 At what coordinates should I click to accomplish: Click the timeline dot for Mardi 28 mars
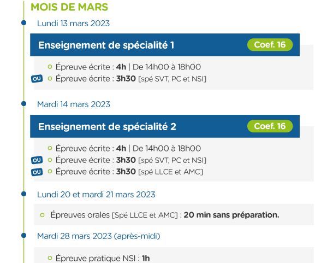click(24, 235)
